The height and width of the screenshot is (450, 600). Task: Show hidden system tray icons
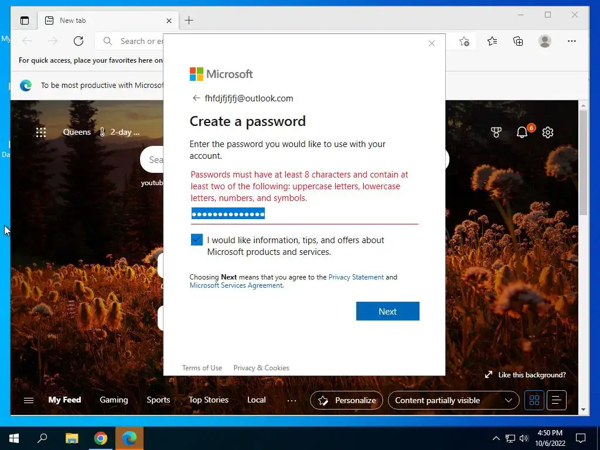tap(496, 438)
